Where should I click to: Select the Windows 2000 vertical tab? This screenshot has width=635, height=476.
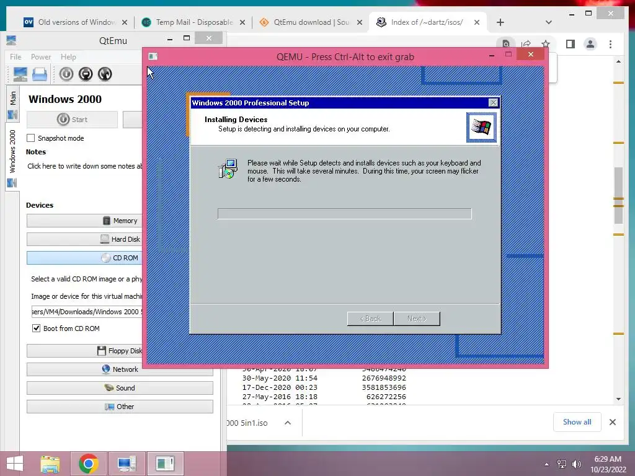pos(12,157)
